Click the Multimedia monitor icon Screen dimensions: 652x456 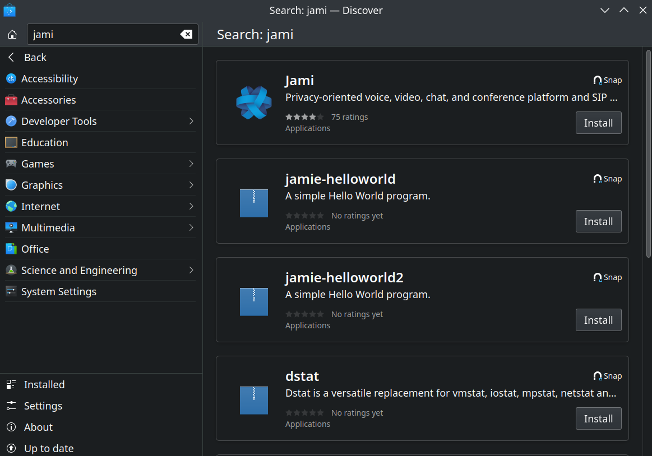click(11, 227)
